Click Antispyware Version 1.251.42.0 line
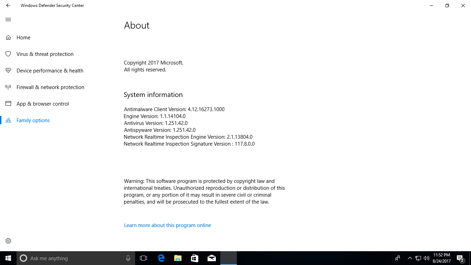Image resolution: width=471 pixels, height=265 pixels. pyautogui.click(x=160, y=130)
